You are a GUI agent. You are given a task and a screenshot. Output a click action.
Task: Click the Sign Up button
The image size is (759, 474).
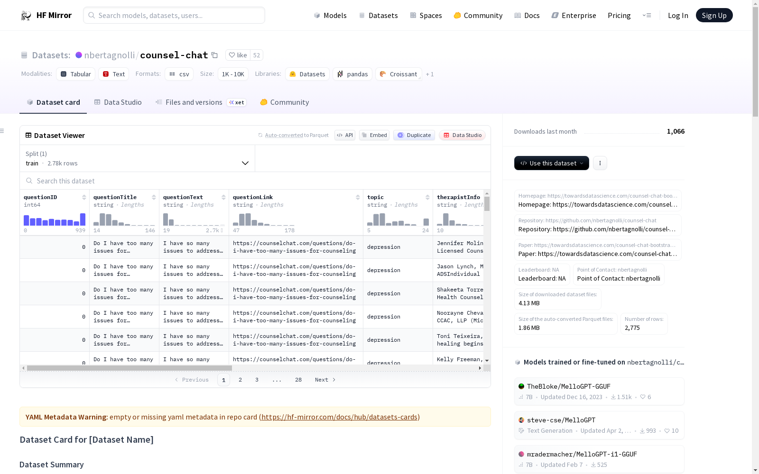pyautogui.click(x=714, y=15)
